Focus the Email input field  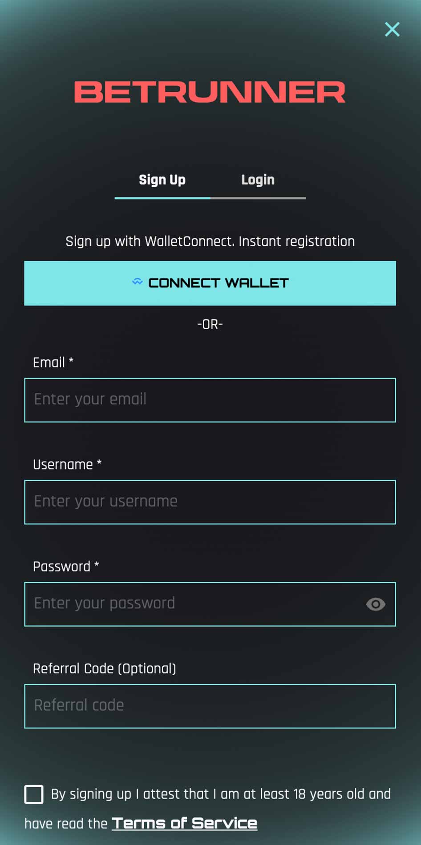[x=210, y=400]
